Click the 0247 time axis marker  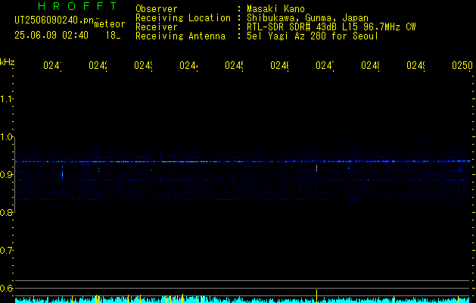point(325,65)
